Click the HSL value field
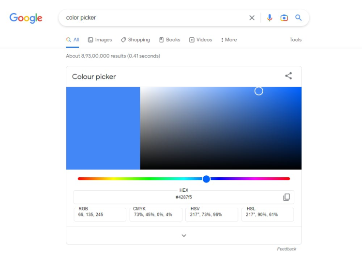The image size is (362, 261). [267, 215]
